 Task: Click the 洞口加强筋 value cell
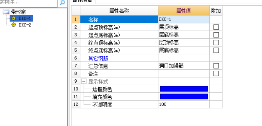[184, 66]
